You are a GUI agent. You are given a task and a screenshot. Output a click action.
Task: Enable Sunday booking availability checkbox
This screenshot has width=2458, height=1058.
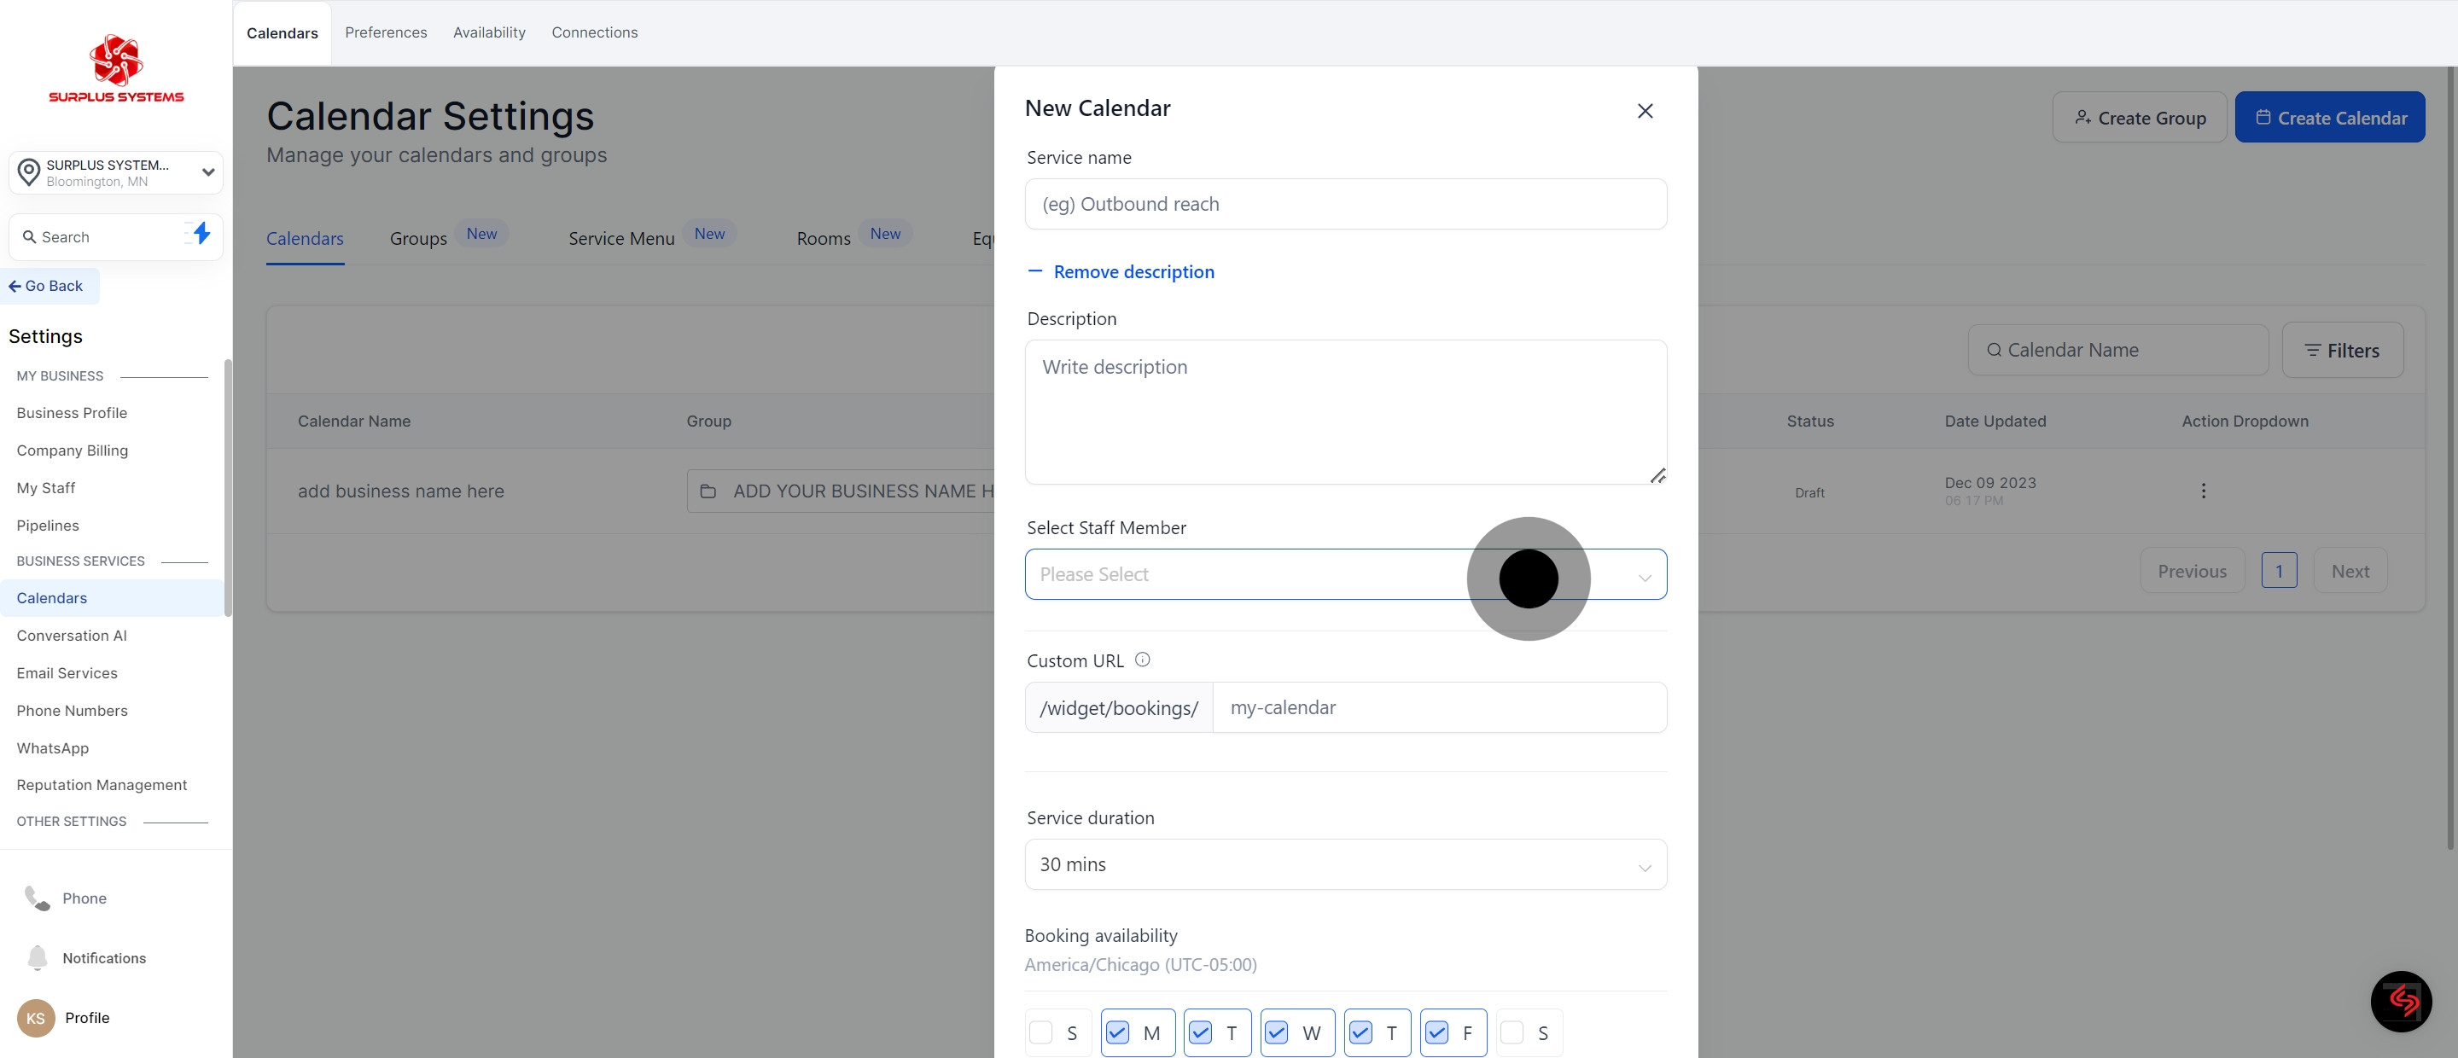[x=1041, y=1032]
